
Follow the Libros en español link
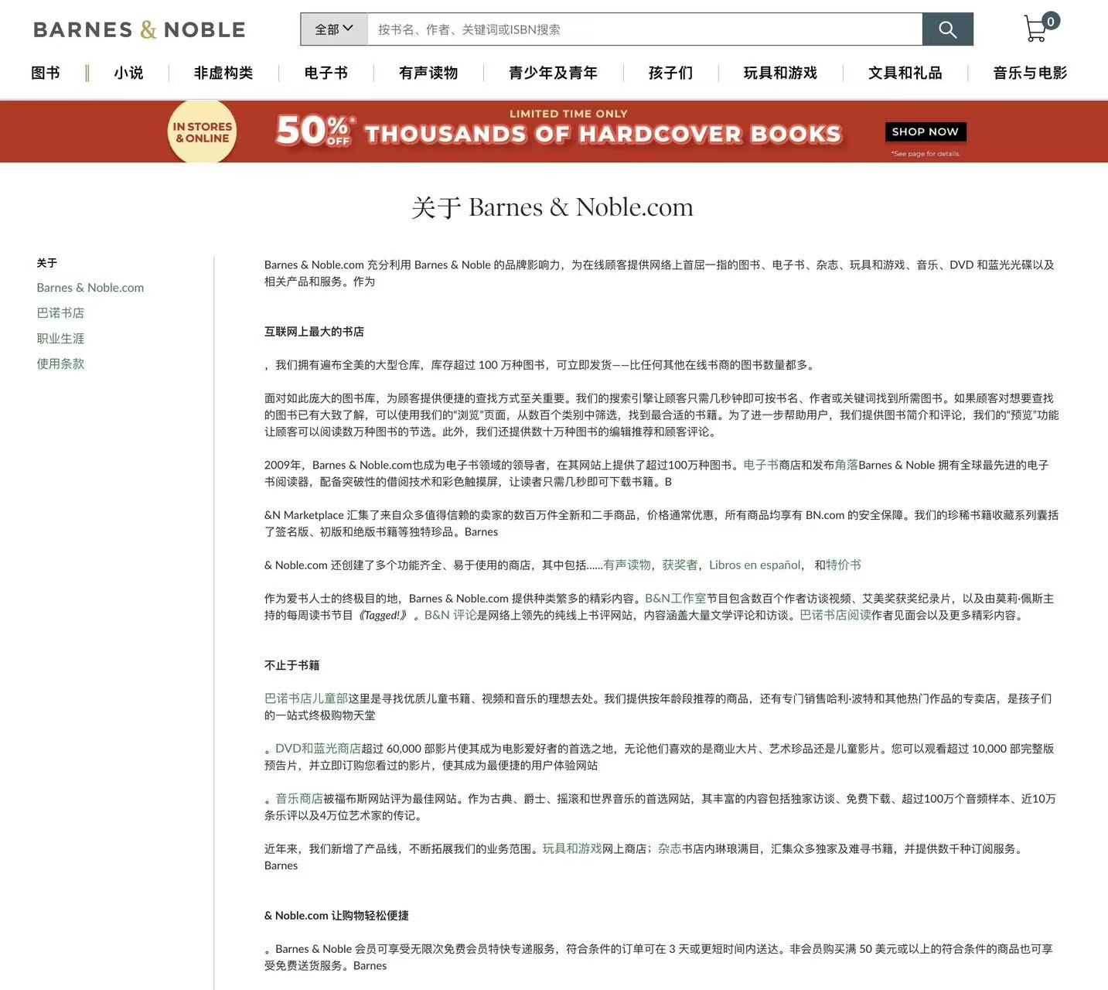click(x=754, y=565)
